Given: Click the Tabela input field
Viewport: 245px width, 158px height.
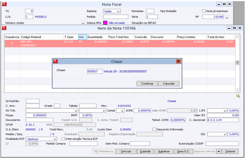Looking at the screenshot, I should pos(88,106).
